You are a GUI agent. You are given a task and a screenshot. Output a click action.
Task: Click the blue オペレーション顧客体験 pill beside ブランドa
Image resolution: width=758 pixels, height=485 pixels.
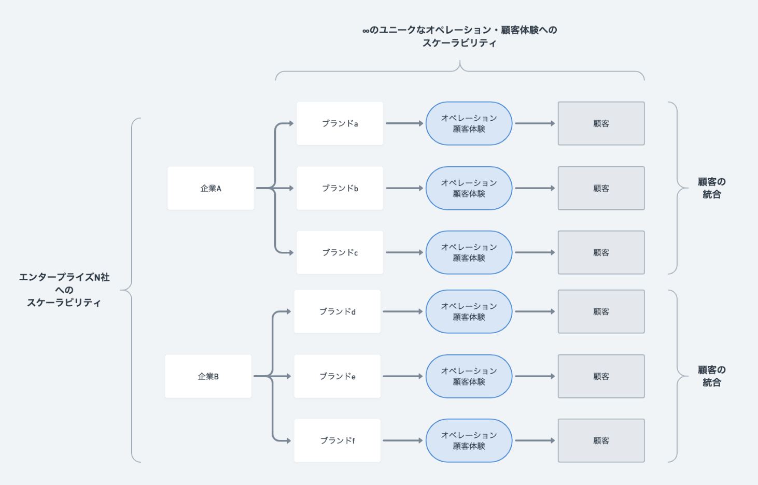coord(469,123)
